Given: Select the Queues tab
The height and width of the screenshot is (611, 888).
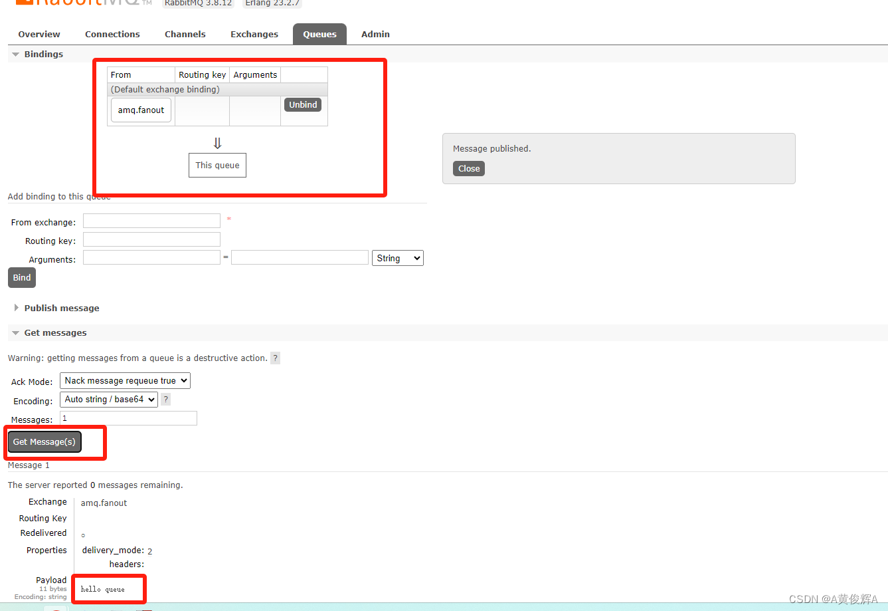Looking at the screenshot, I should coord(319,35).
